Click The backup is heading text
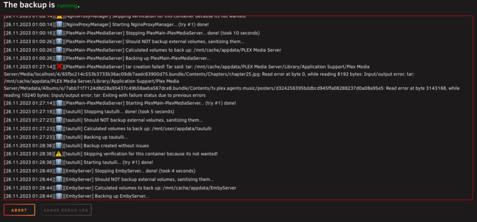This screenshot has width=477, height=222. [x=29, y=5]
